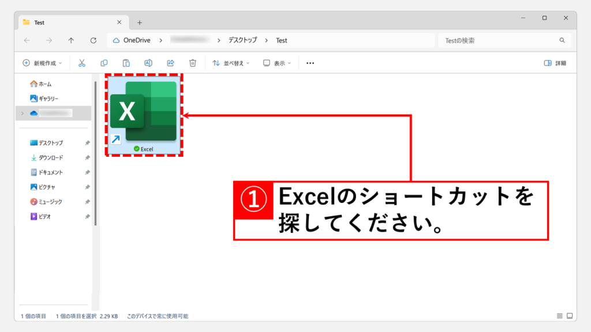Open the three-dots more options menu
This screenshot has height=332, width=591.
(310, 63)
